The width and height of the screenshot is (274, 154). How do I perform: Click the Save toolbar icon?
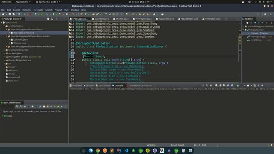pos(10,14)
